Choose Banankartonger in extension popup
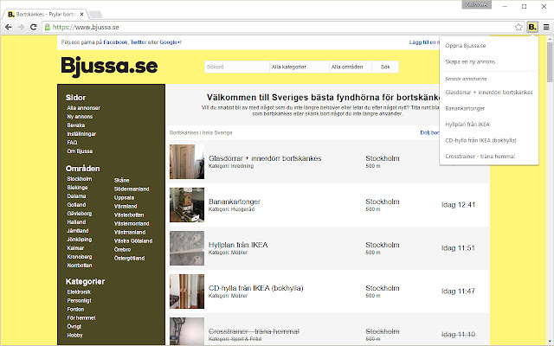This screenshot has width=554, height=346. 465,108
